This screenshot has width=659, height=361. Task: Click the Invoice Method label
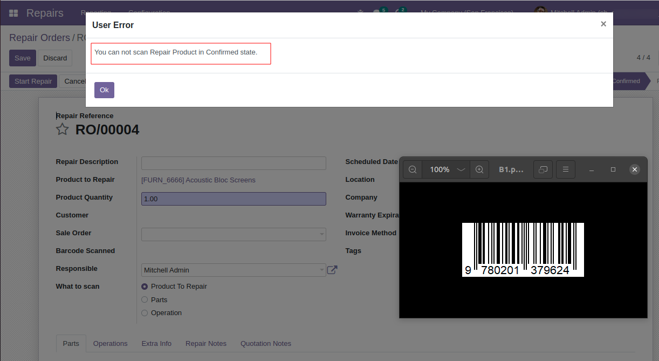click(371, 233)
